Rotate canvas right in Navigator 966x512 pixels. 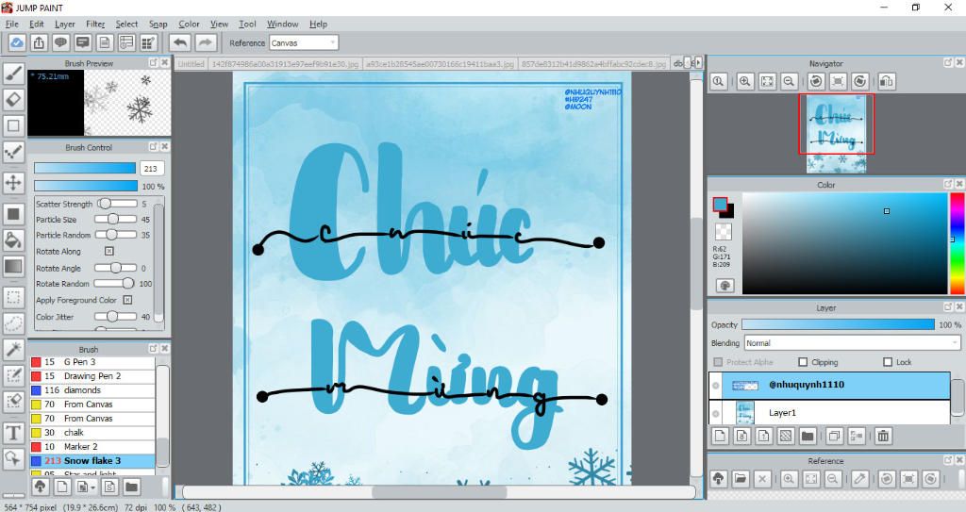tap(860, 81)
